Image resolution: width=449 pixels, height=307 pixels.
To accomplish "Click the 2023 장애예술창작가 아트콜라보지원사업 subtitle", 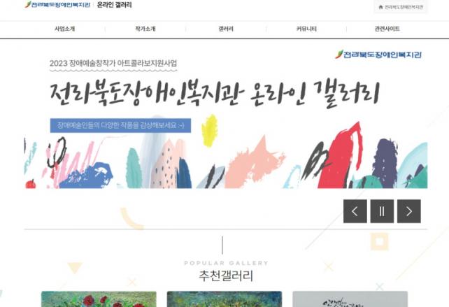I will pos(113,64).
